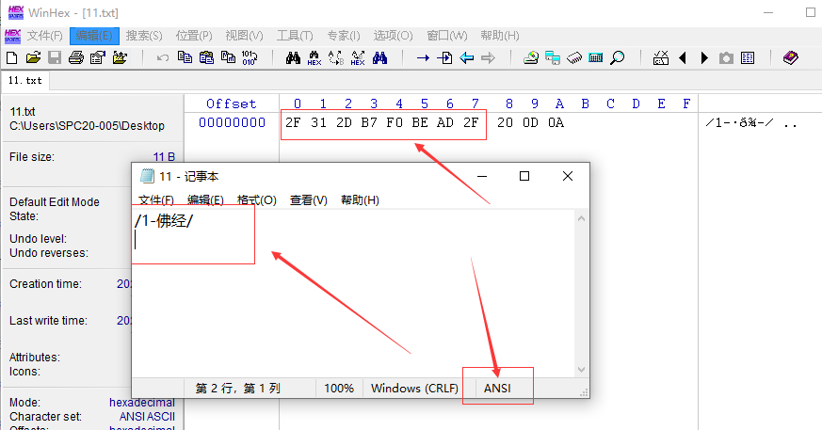The image size is (822, 430).
Task: Click the Go To Sector icon
Action: pyautogui.click(x=444, y=57)
